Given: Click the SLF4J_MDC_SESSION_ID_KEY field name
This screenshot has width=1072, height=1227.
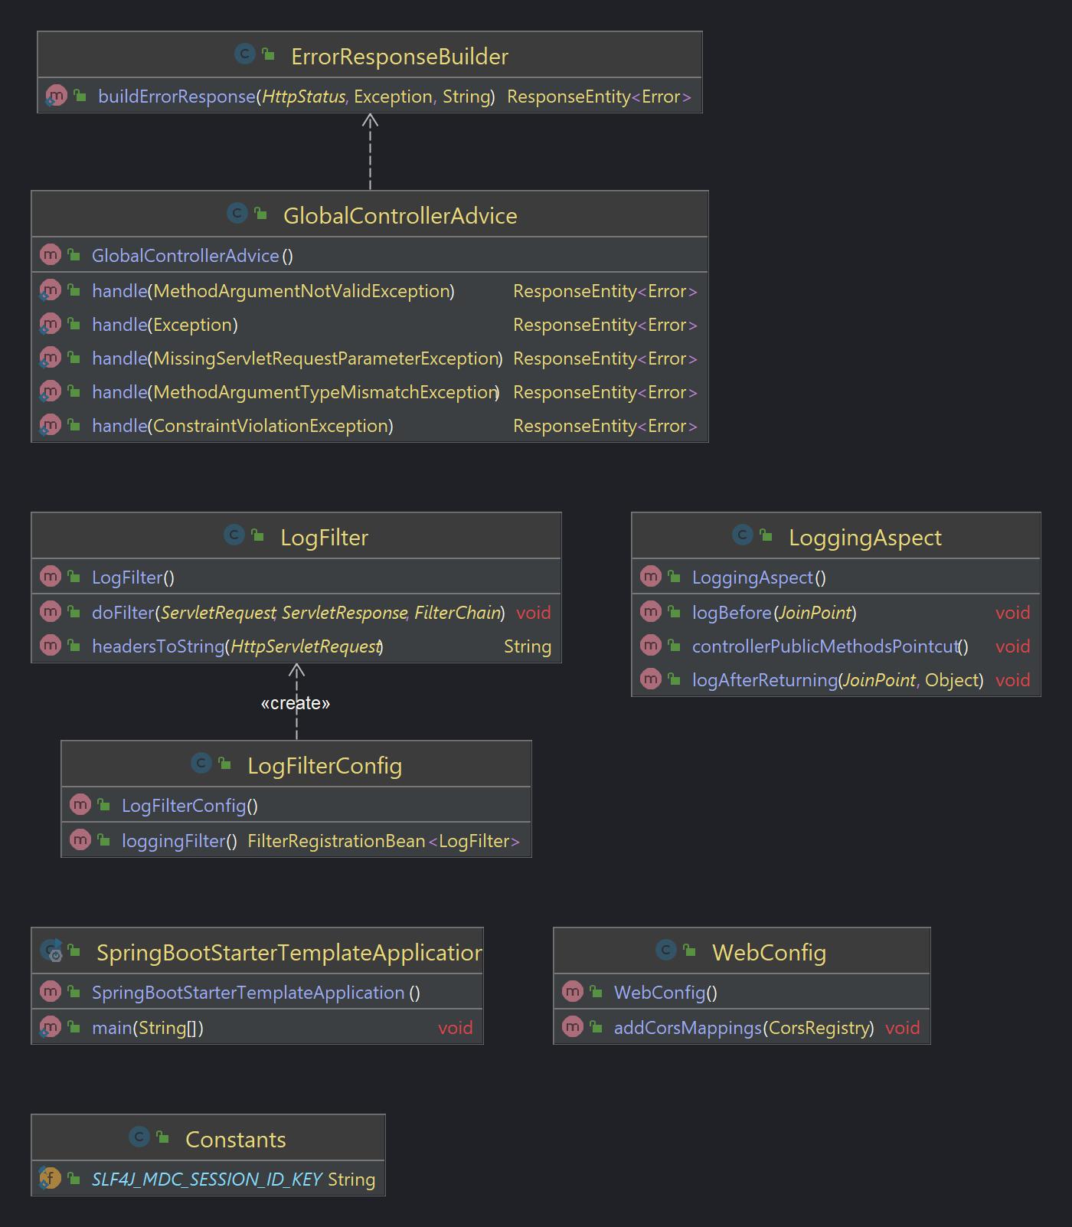Looking at the screenshot, I should [207, 1180].
